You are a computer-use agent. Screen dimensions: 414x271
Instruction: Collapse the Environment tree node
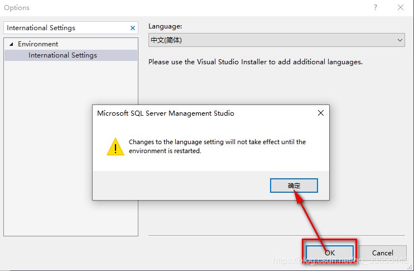point(11,44)
